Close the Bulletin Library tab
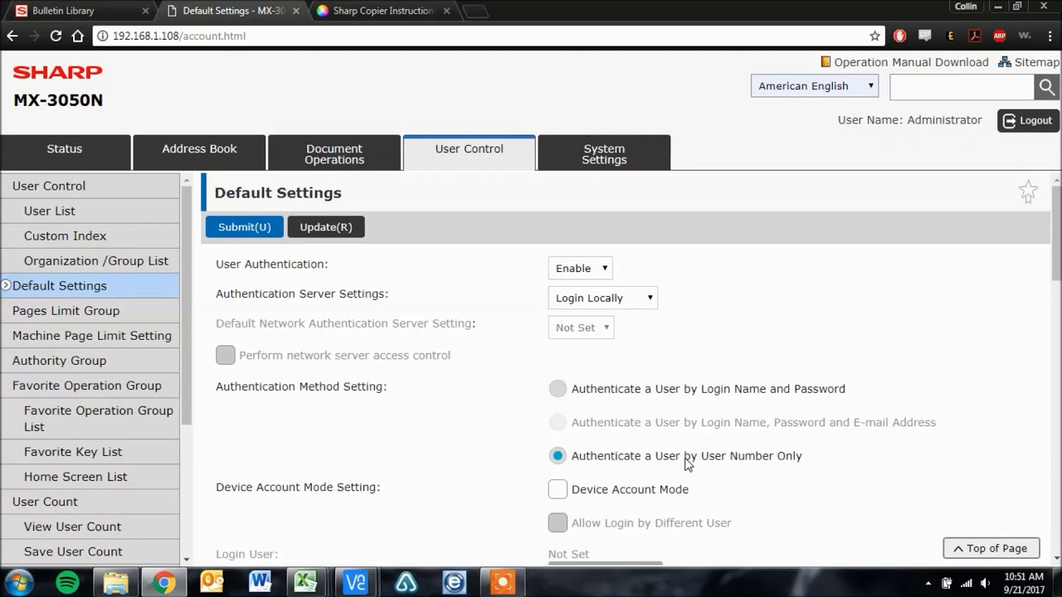 [x=145, y=11]
